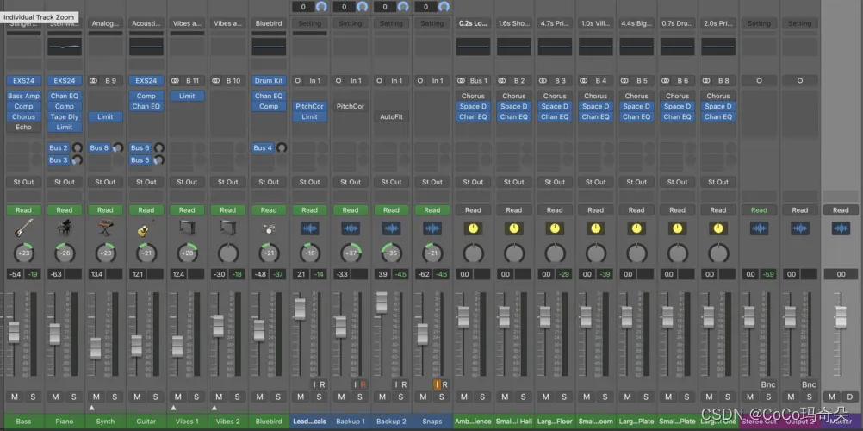
Task: Click the Bass track bass guitar icon
Action: tap(23, 228)
